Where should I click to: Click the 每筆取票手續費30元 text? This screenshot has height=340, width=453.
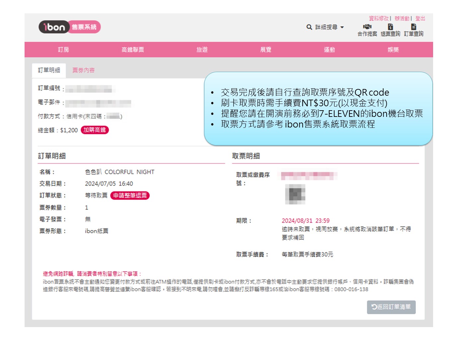307,254
